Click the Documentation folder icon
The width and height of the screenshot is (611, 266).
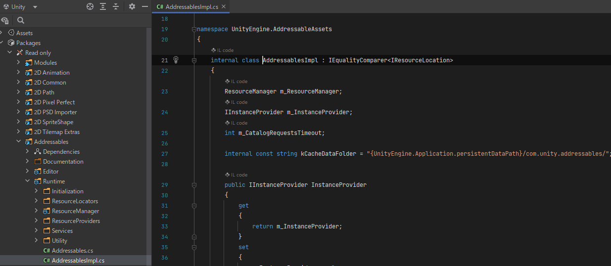pyautogui.click(x=38, y=161)
